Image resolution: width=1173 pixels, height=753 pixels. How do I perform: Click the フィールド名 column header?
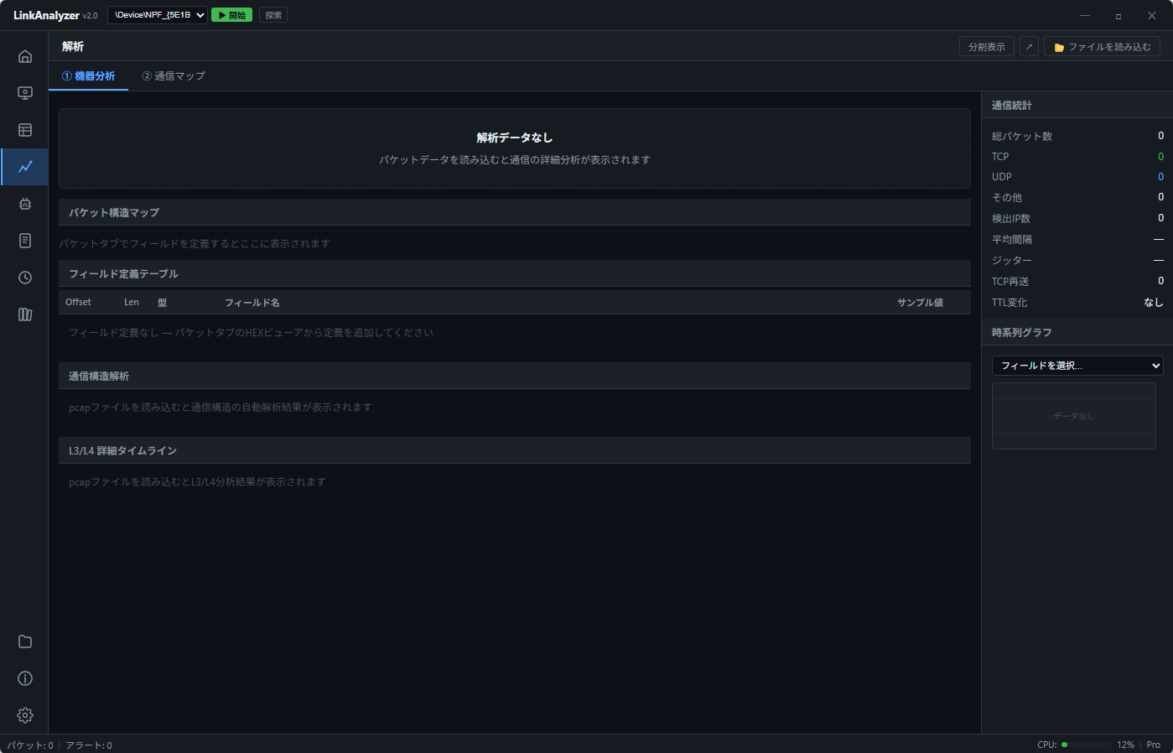[252, 303]
